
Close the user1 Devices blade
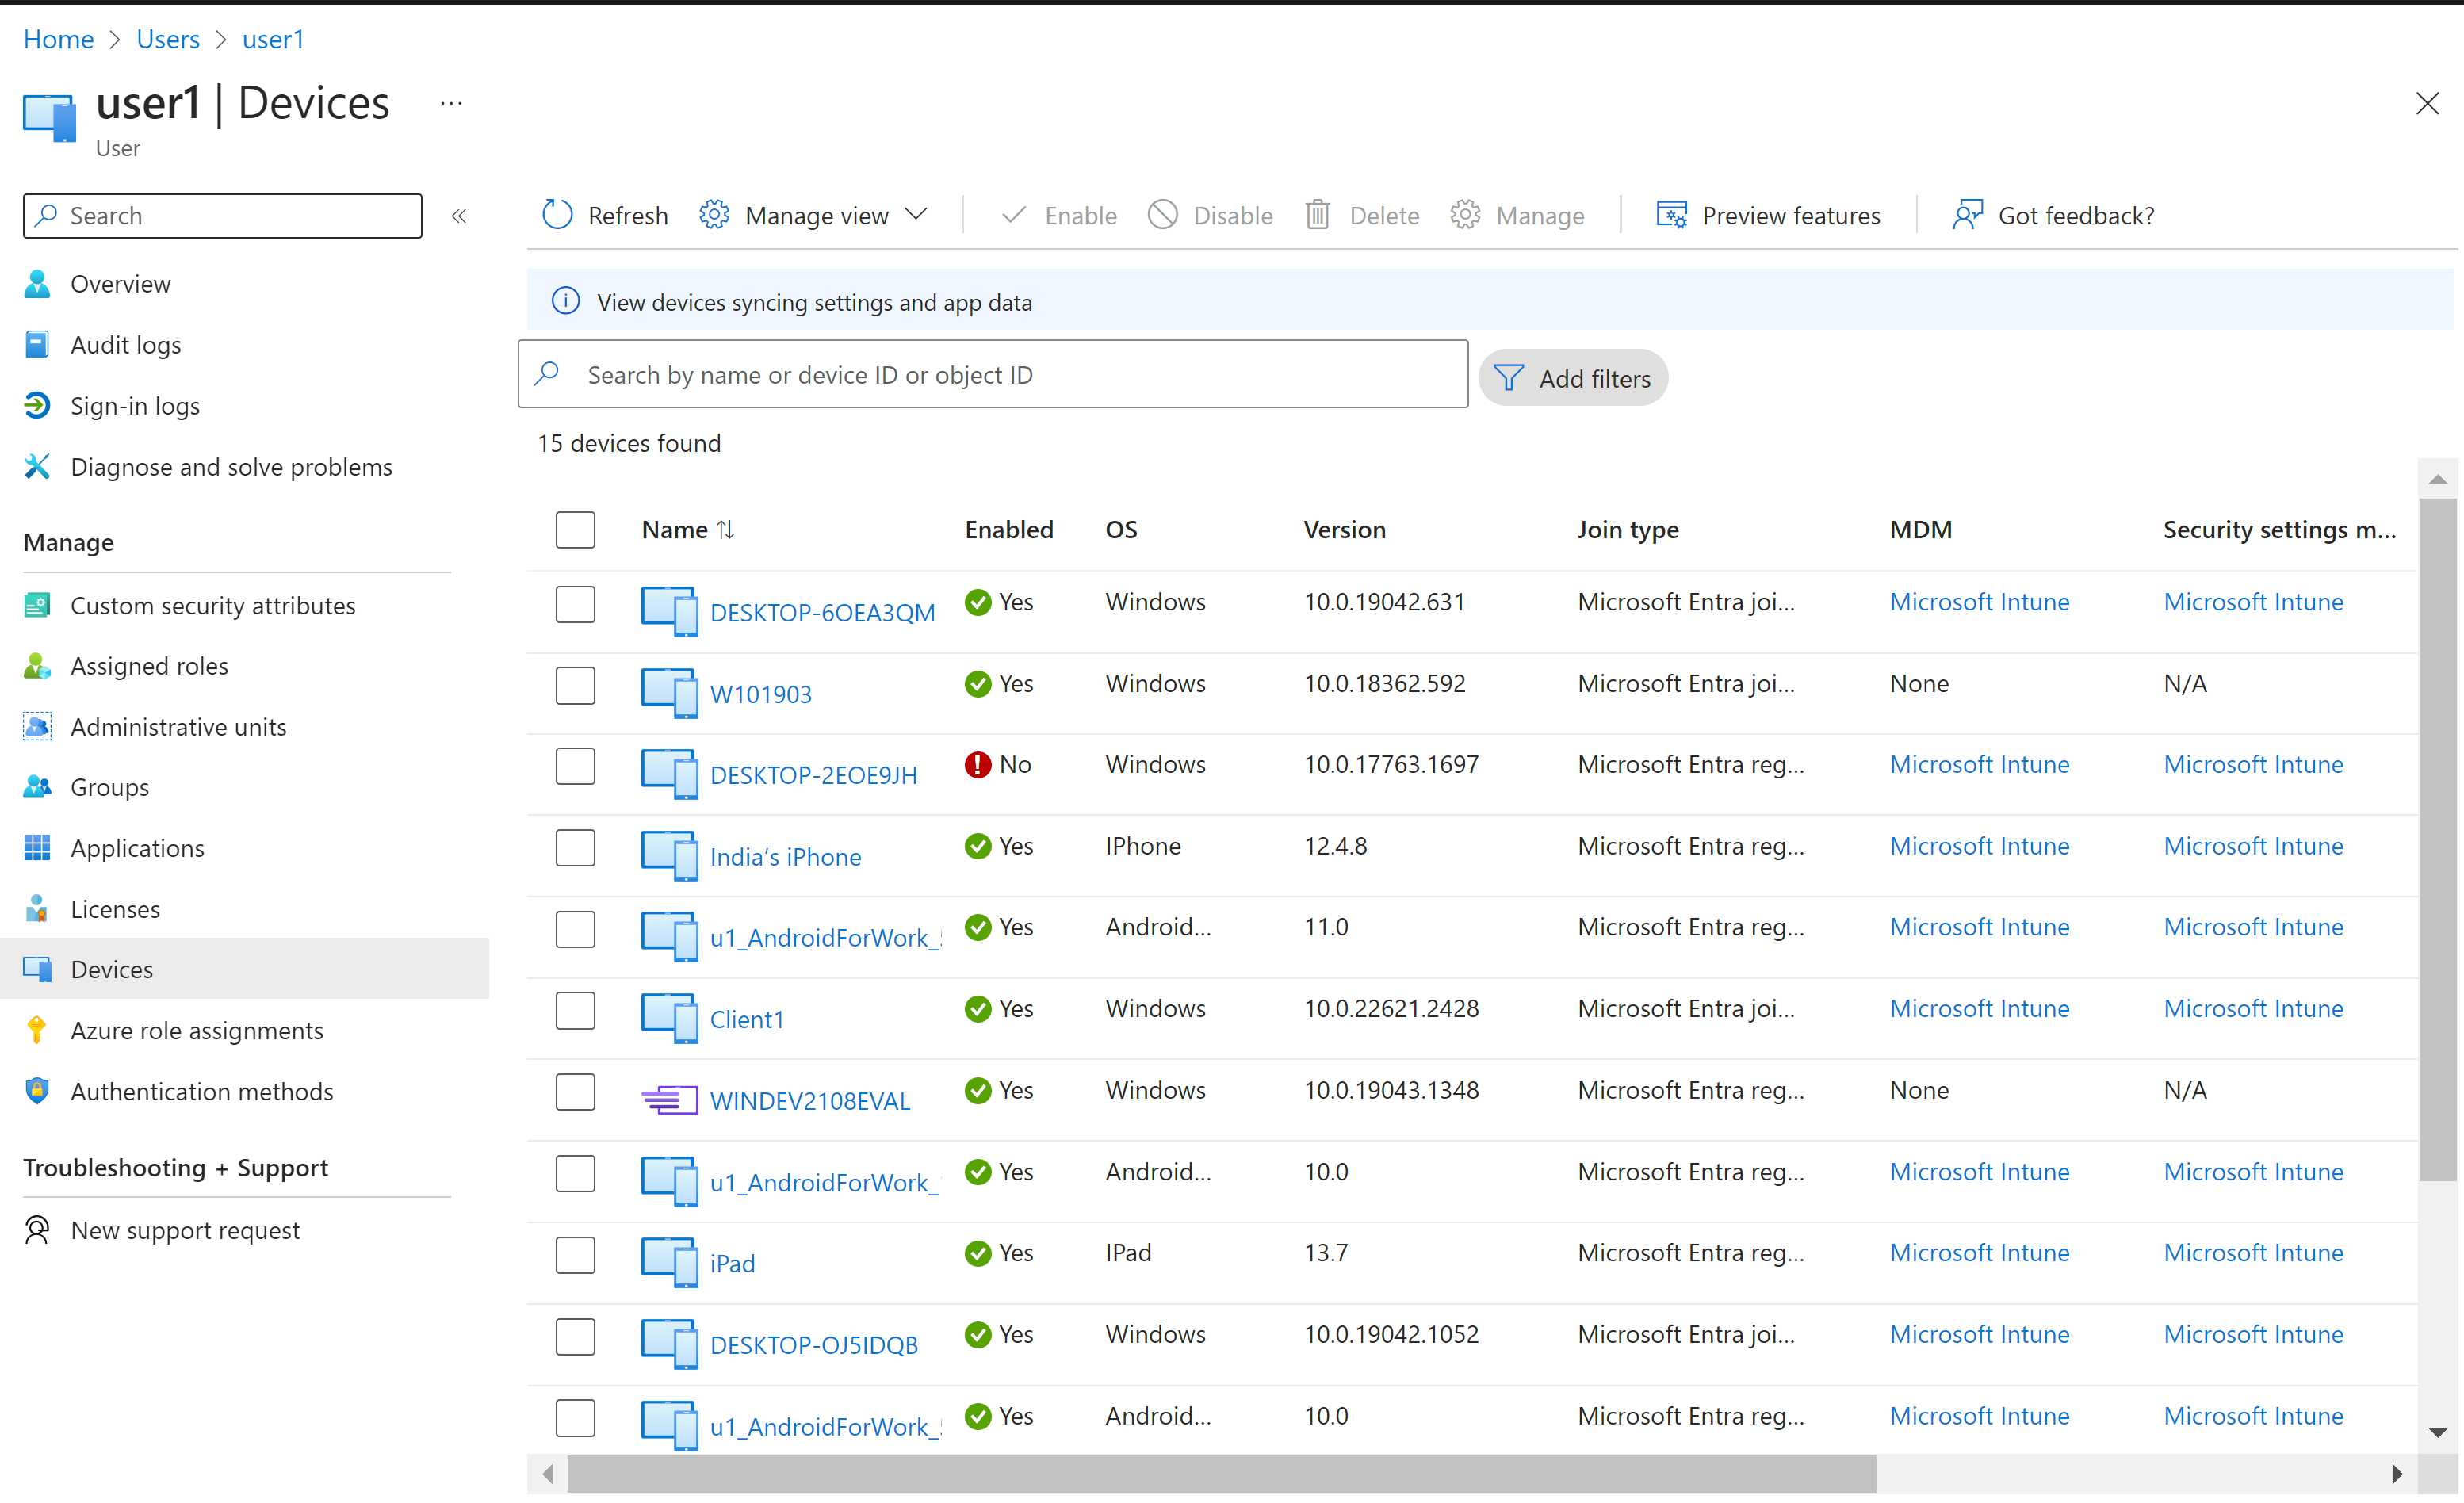(x=2427, y=103)
